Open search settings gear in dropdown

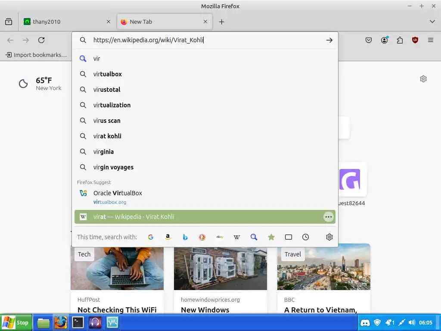(329, 237)
